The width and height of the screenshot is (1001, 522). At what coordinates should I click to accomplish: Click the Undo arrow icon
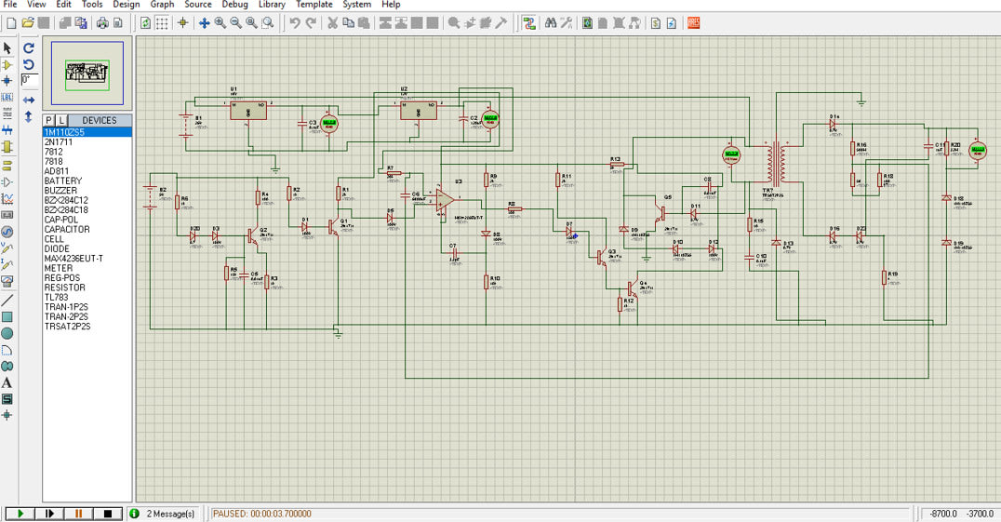pyautogui.click(x=294, y=22)
